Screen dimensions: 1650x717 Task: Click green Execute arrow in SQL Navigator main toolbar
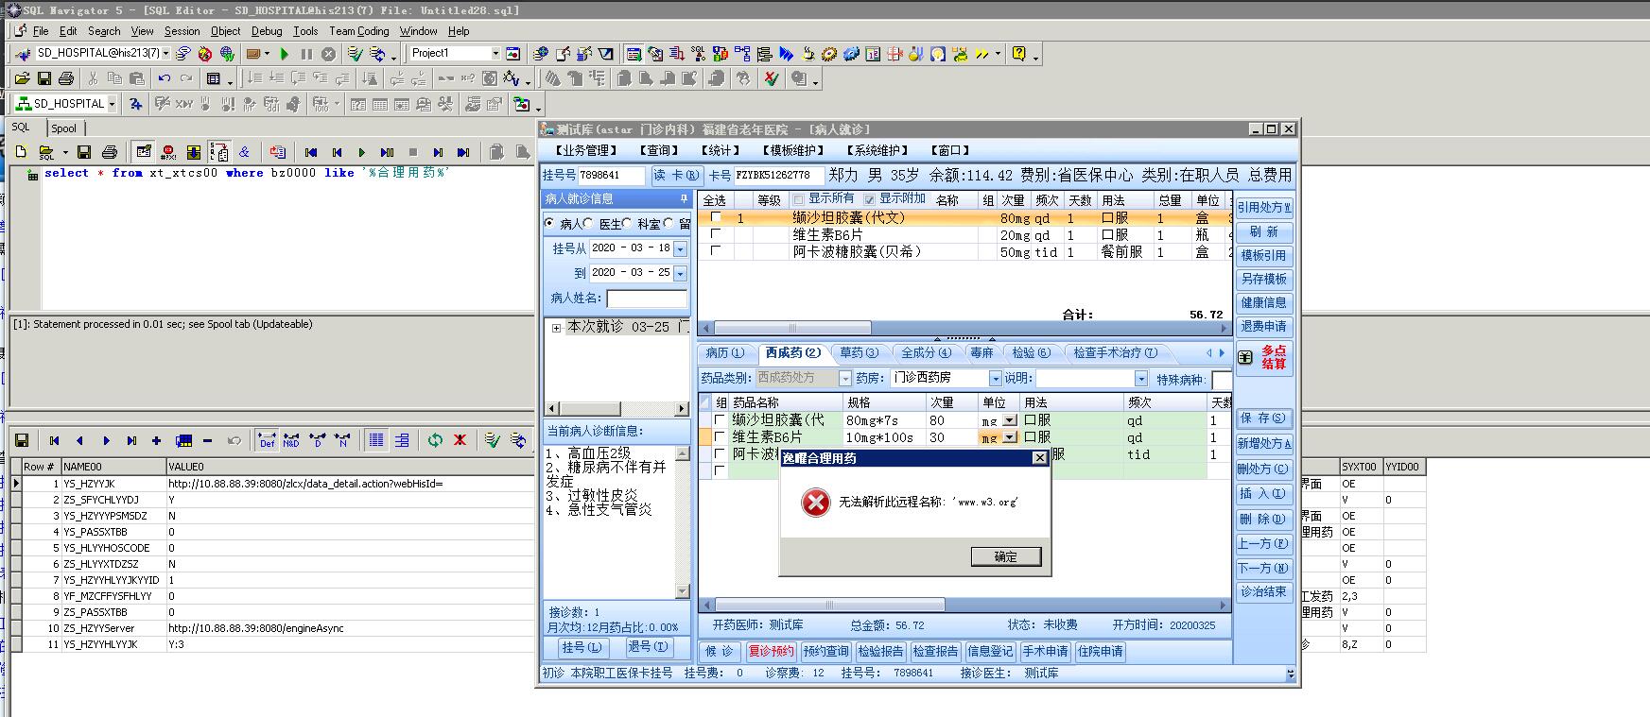285,54
